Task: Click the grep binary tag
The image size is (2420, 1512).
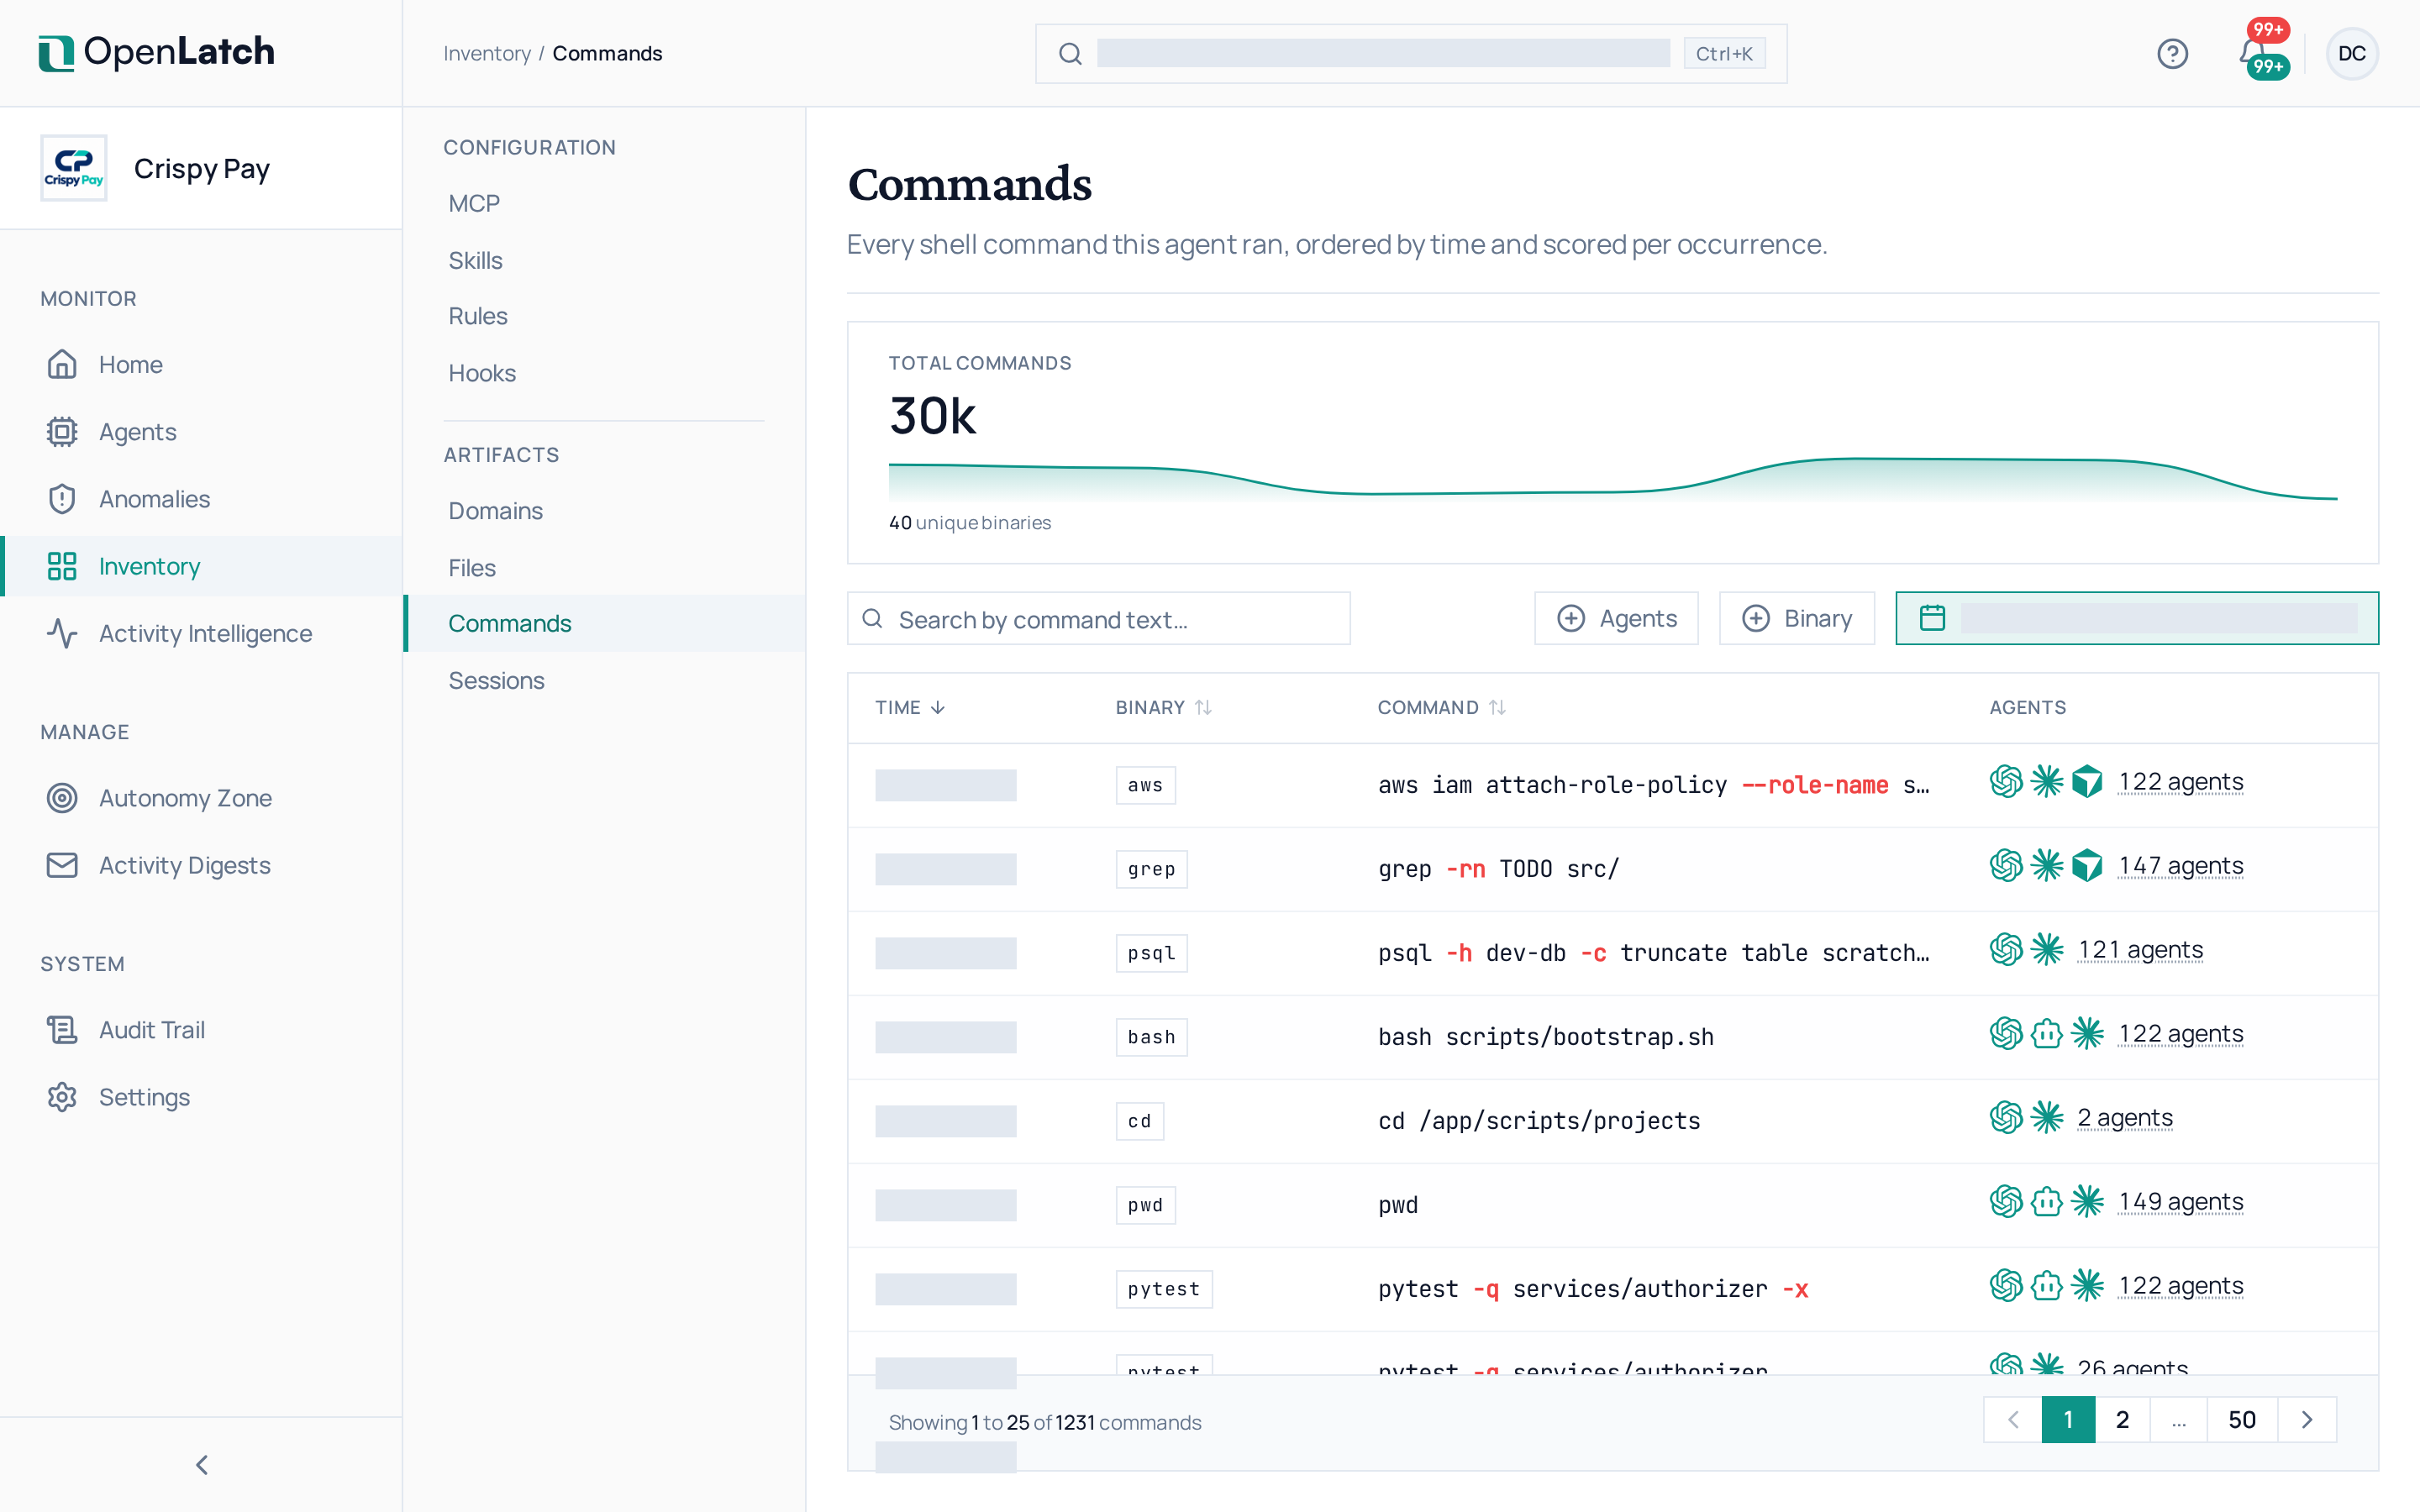Action: point(1151,869)
